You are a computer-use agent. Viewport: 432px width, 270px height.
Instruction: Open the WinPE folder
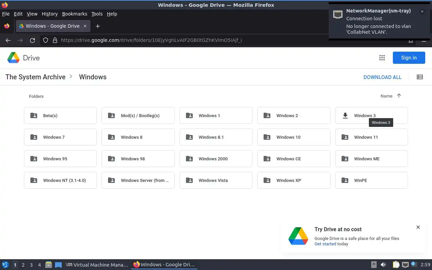pyautogui.click(x=371, y=180)
